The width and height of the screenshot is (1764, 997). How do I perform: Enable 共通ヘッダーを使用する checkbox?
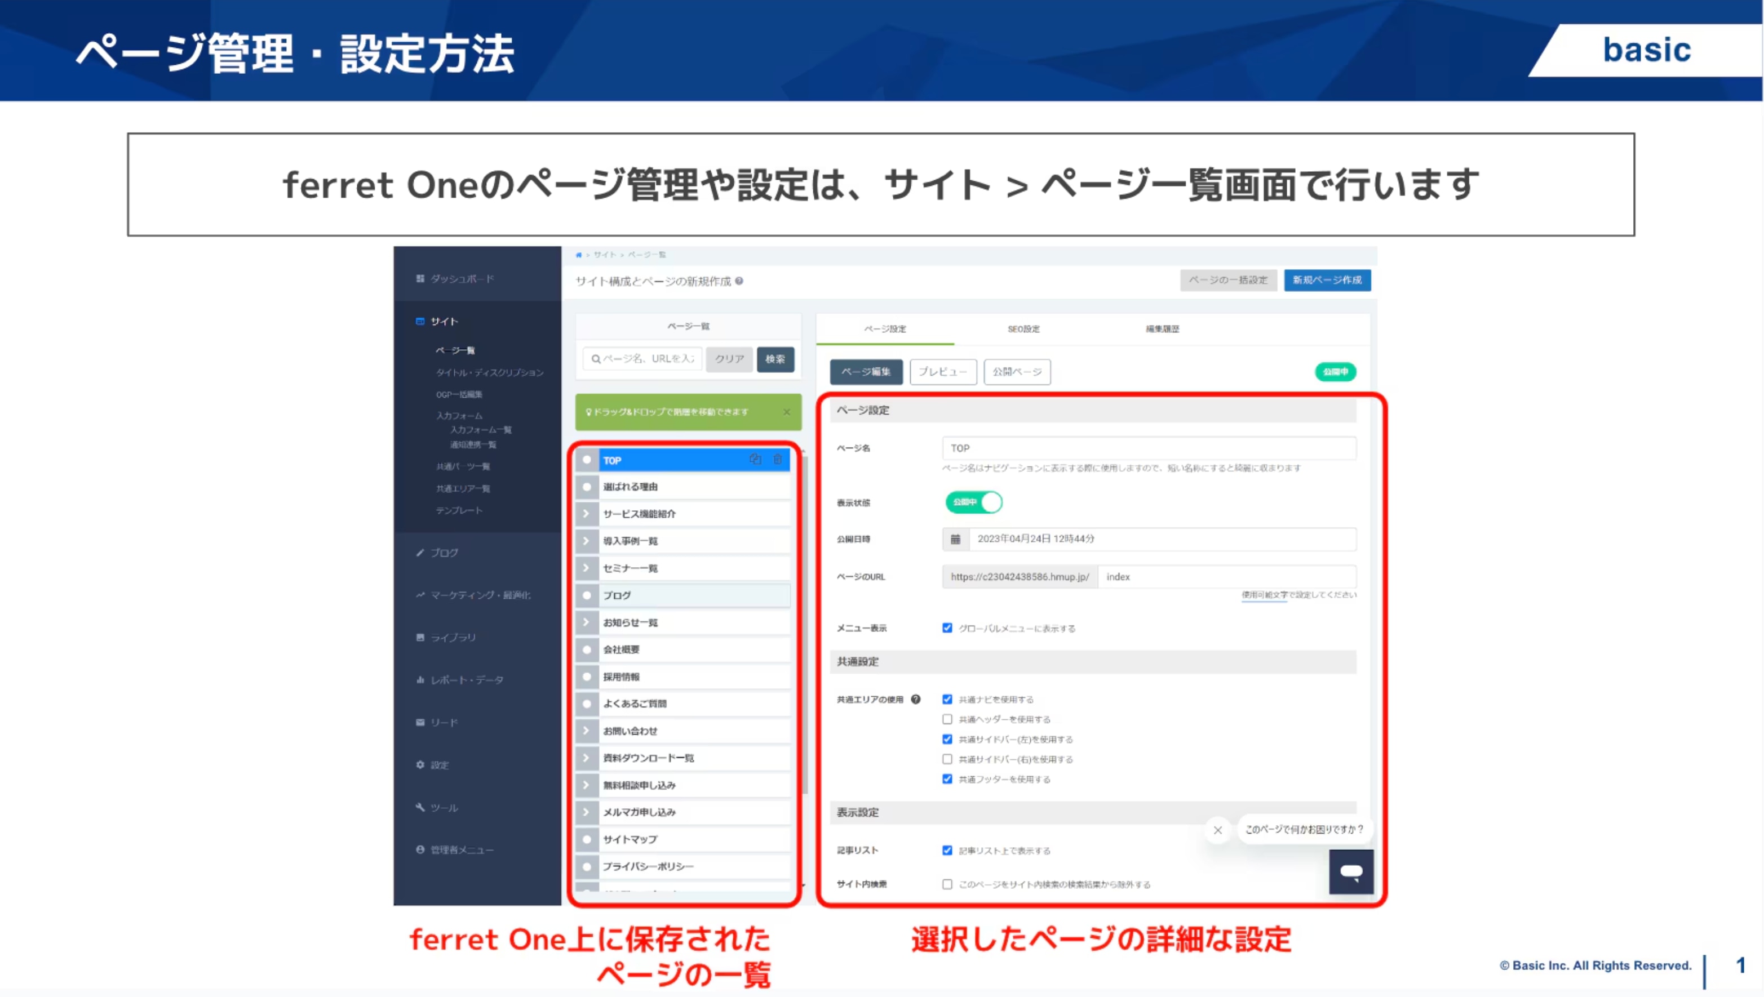(947, 719)
